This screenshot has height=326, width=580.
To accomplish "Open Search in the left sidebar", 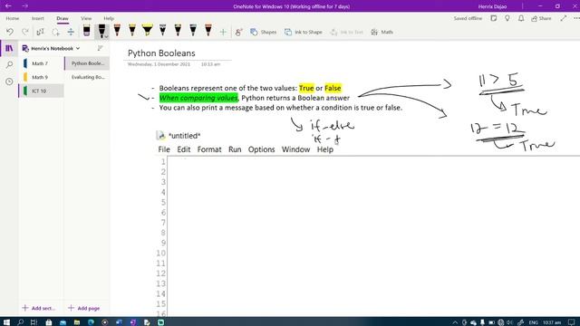I will (9, 65).
